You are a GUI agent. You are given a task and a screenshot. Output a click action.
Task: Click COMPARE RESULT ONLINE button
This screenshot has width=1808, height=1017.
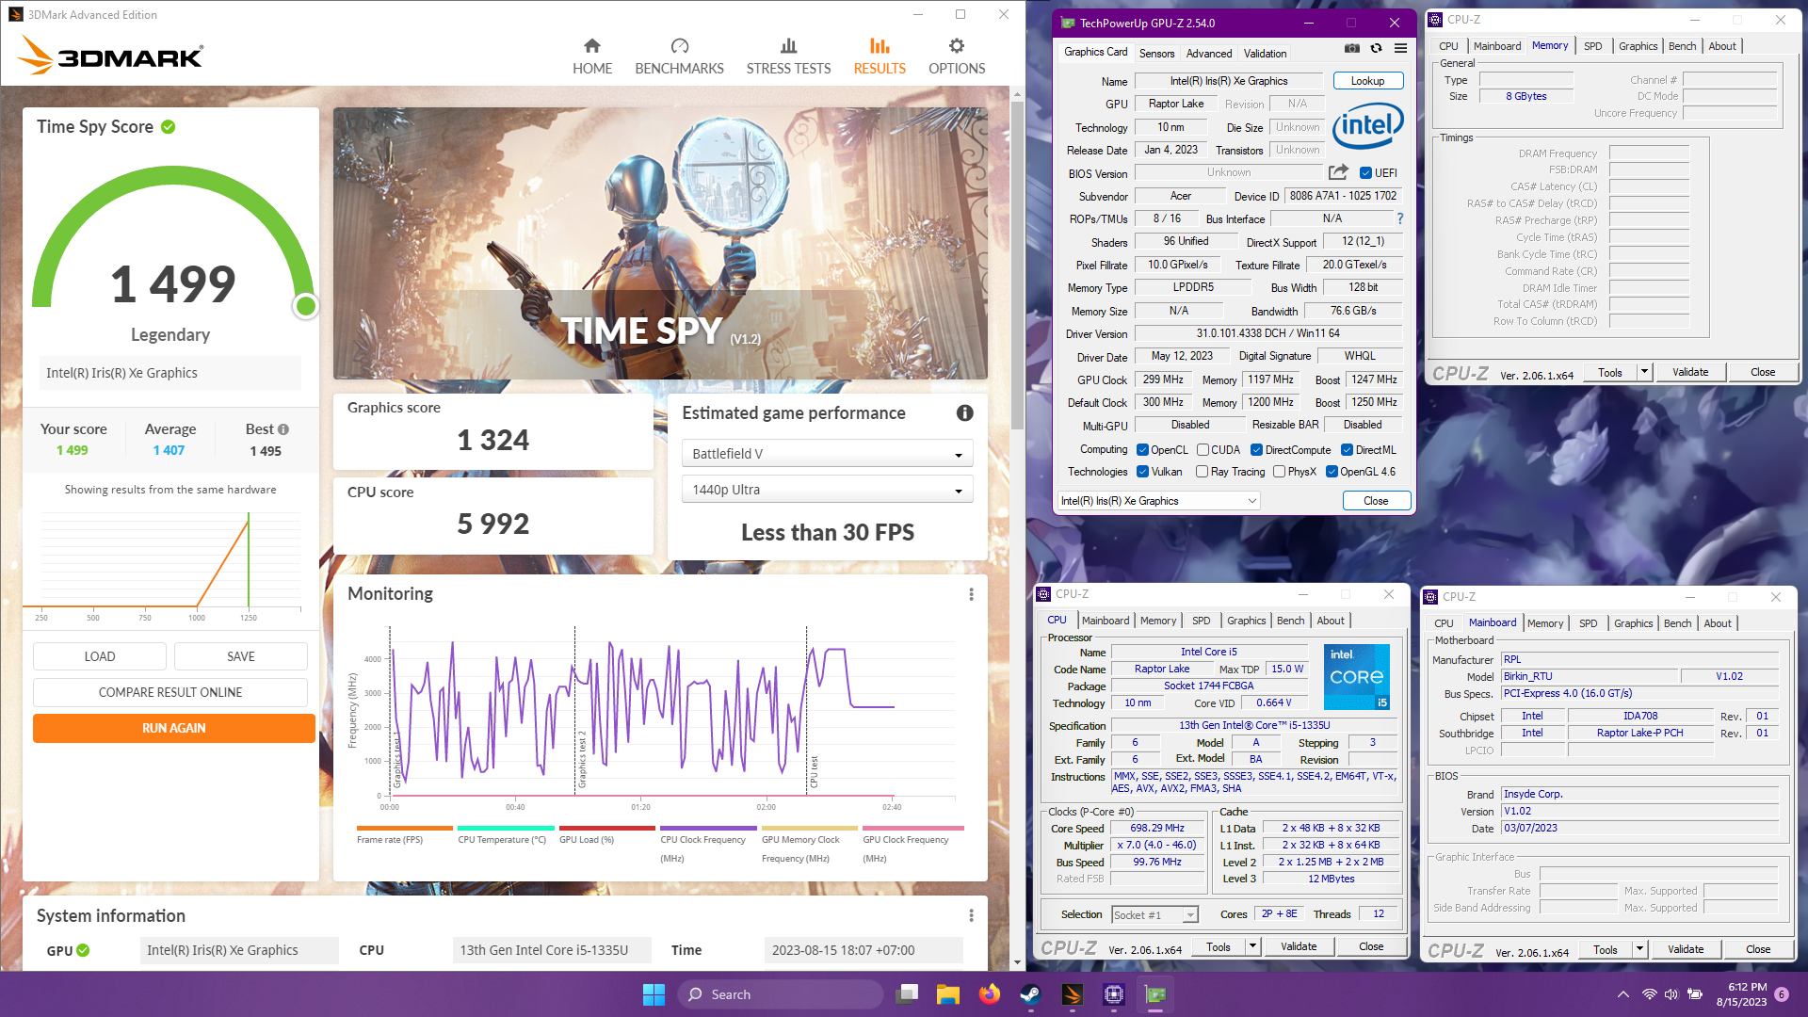pos(170,692)
